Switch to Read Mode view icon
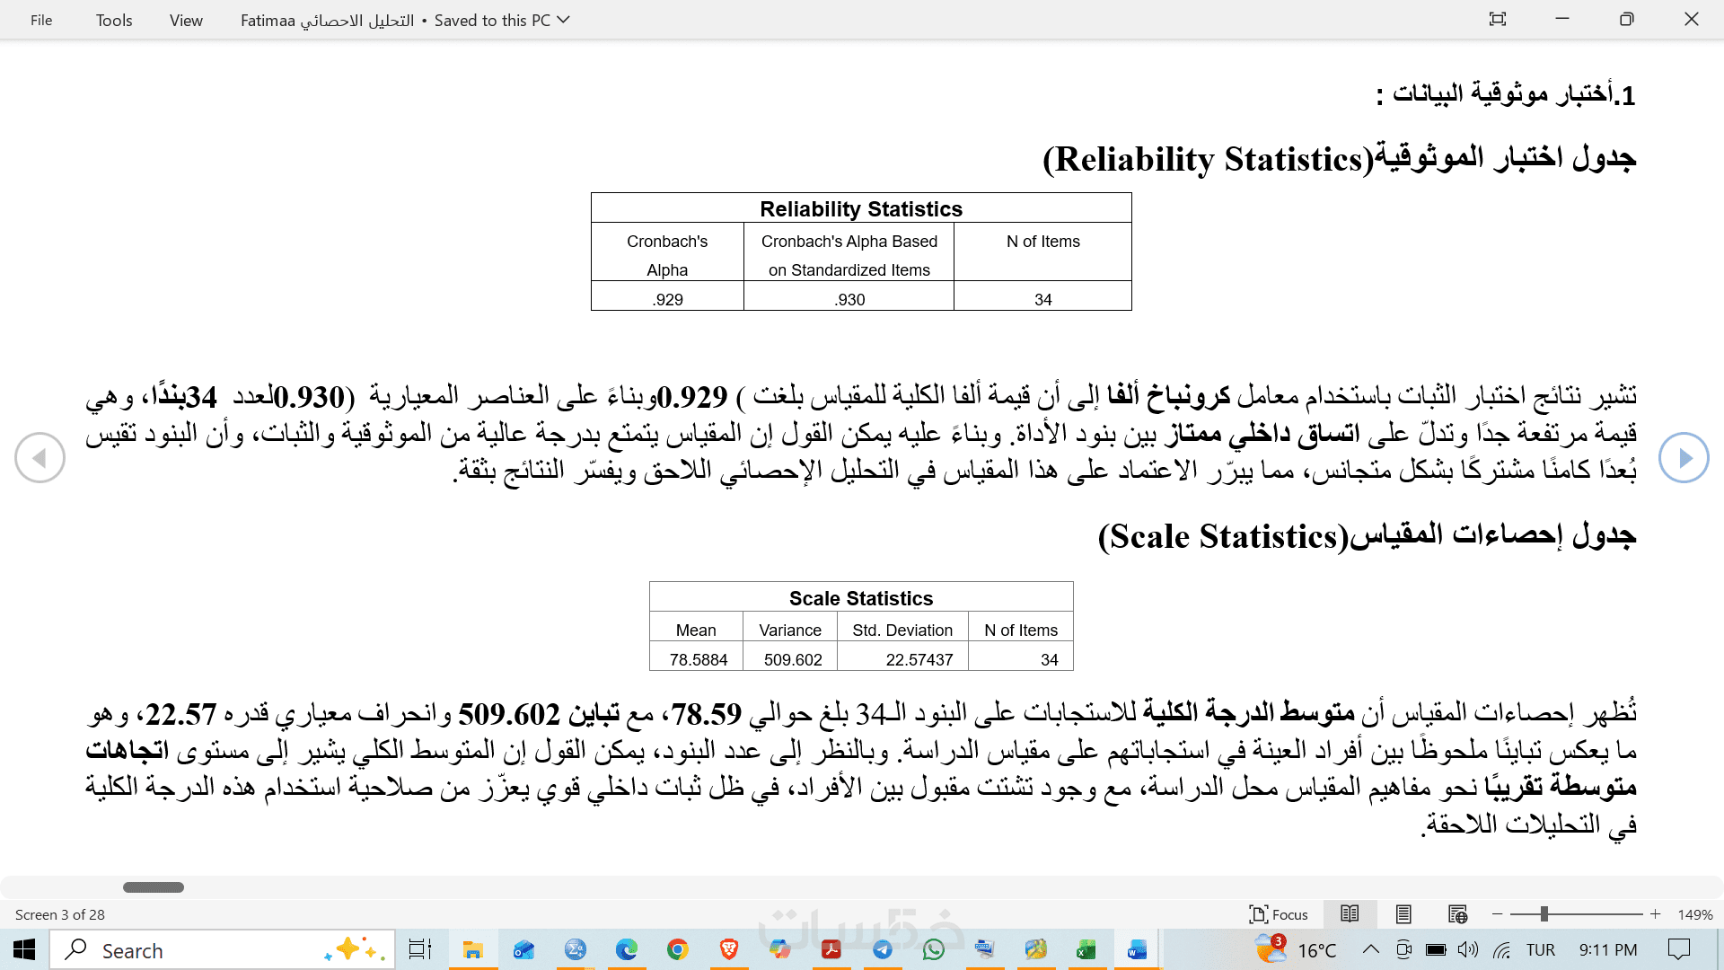Viewport: 1724px width, 970px height. [1350, 914]
